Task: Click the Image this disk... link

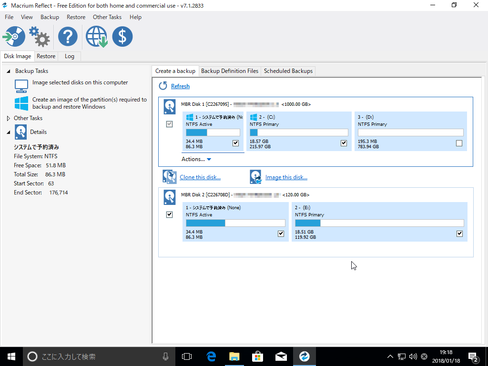Action: (x=286, y=177)
